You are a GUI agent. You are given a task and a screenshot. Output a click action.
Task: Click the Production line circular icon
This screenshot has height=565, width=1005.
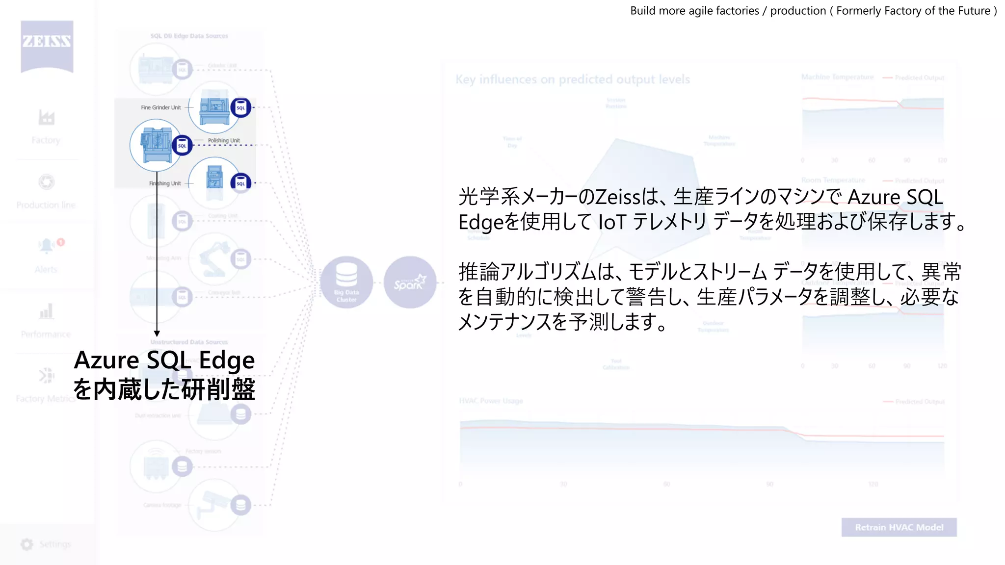(x=46, y=182)
